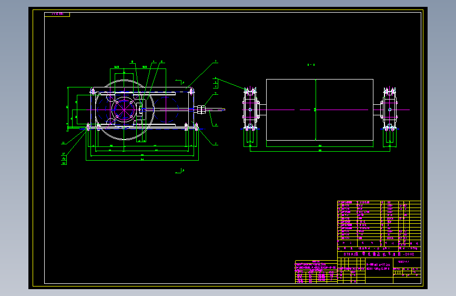This screenshot has height=296, width=456.
Task: Select the parts list table above title block
Action: click(x=379, y=223)
